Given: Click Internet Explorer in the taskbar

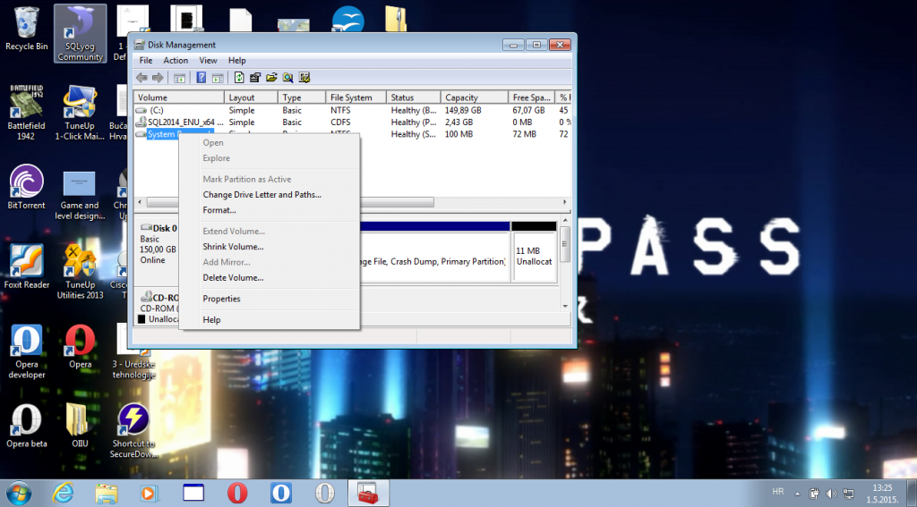Looking at the screenshot, I should pyautogui.click(x=64, y=492).
